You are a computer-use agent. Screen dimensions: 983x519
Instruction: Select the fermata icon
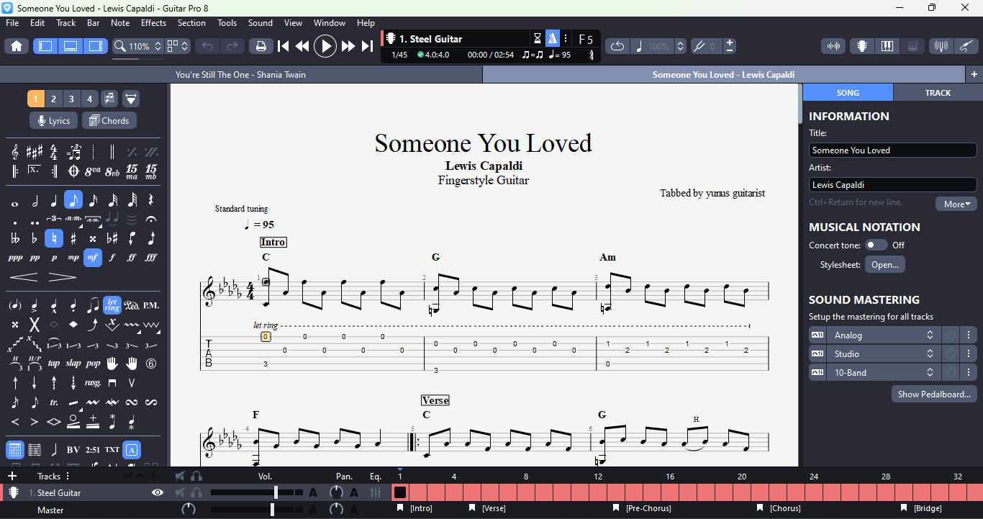tap(151, 219)
